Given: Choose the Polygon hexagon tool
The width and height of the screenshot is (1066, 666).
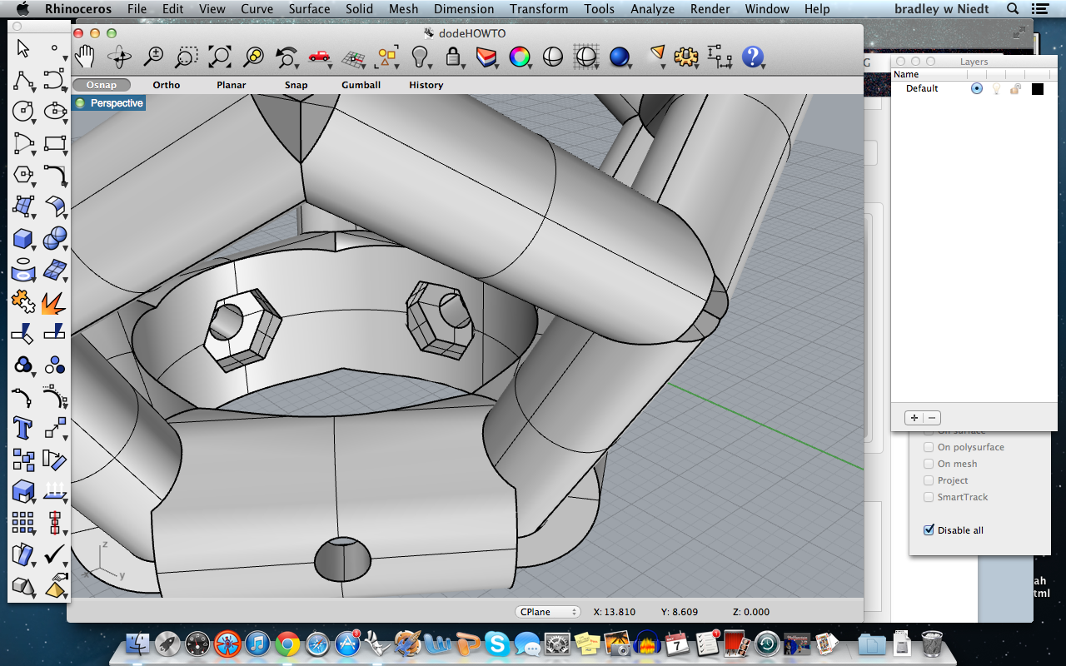Looking at the screenshot, I should point(23,175).
